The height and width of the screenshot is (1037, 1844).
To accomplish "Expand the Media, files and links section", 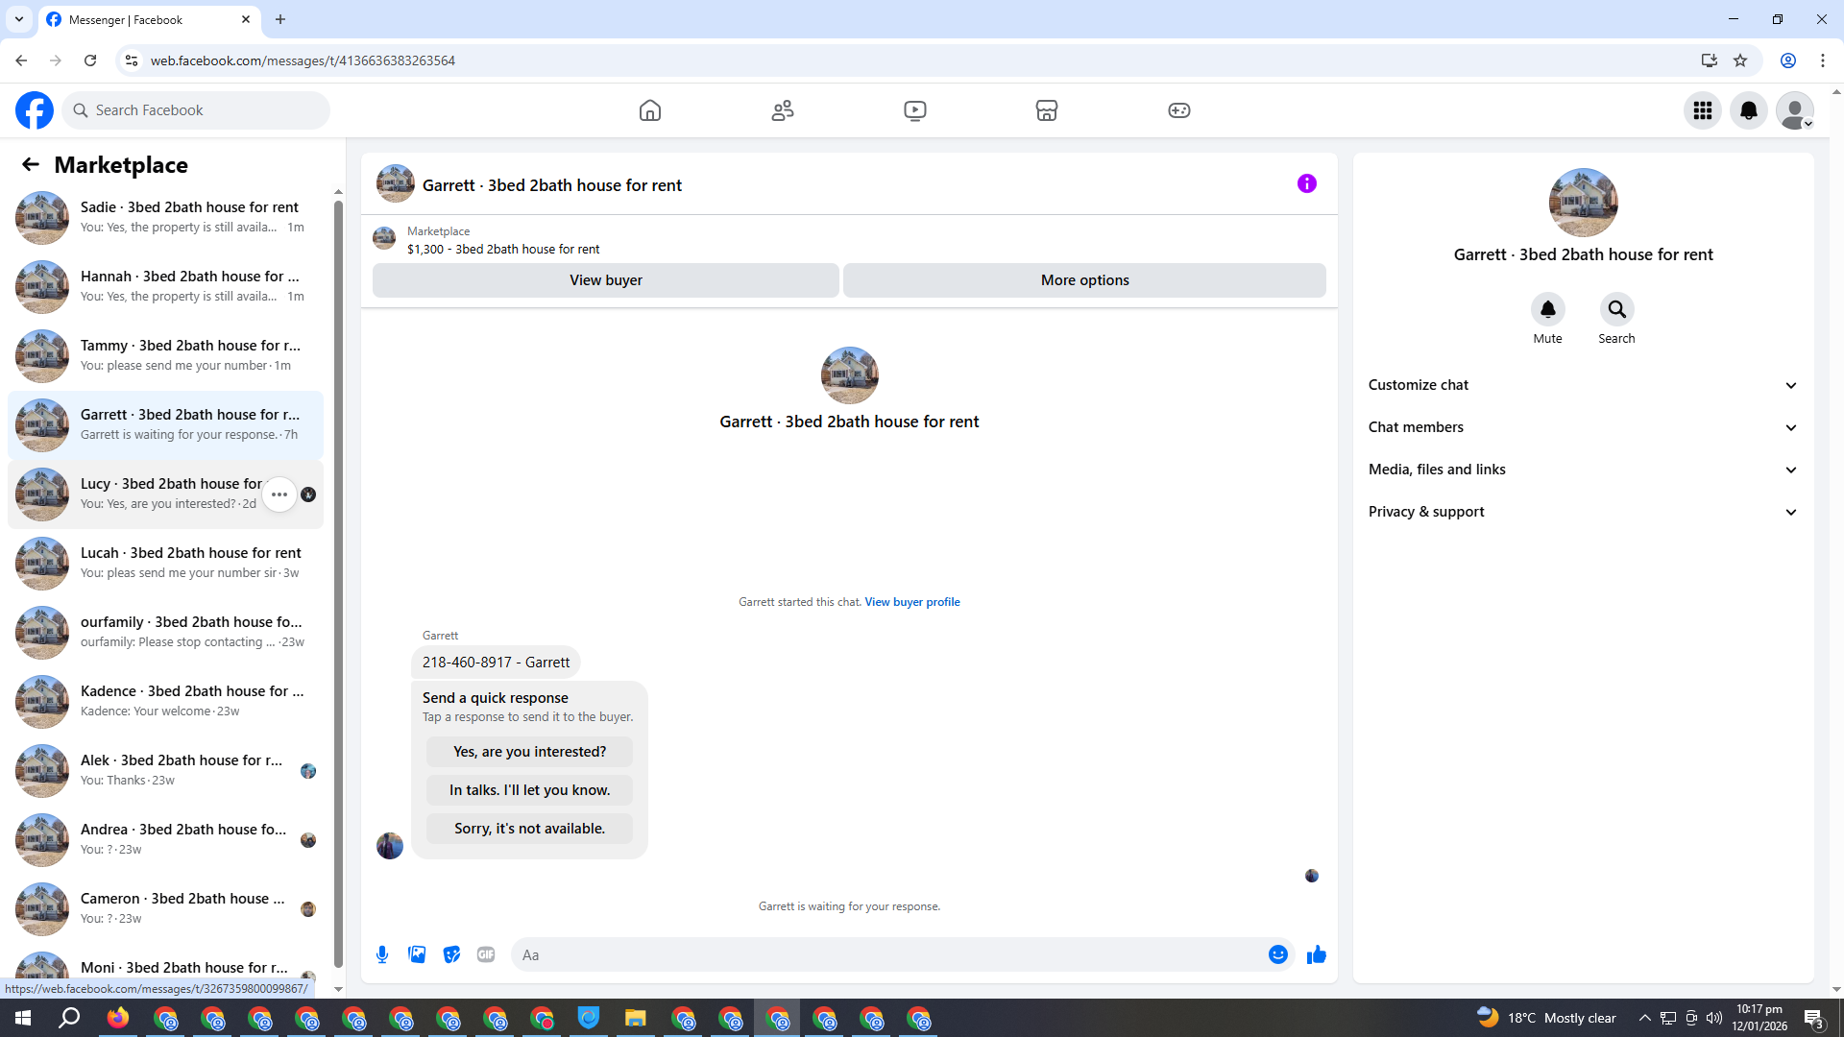I will [1582, 470].
